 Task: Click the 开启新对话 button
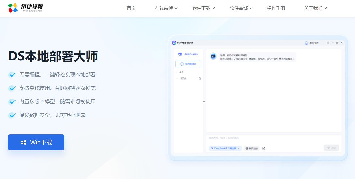[x=188, y=64]
